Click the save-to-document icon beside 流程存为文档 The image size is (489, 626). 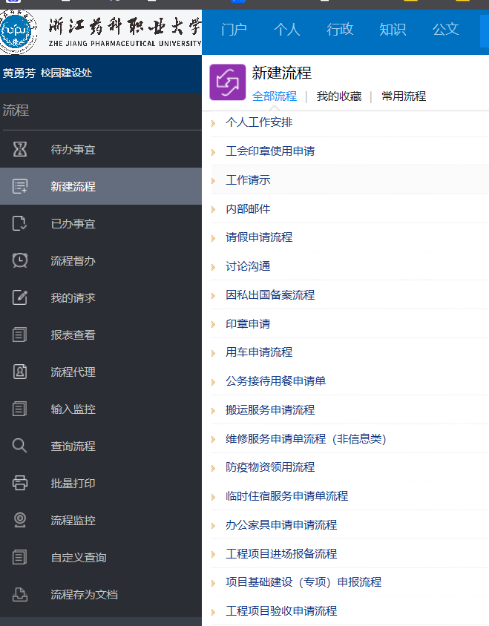20,594
